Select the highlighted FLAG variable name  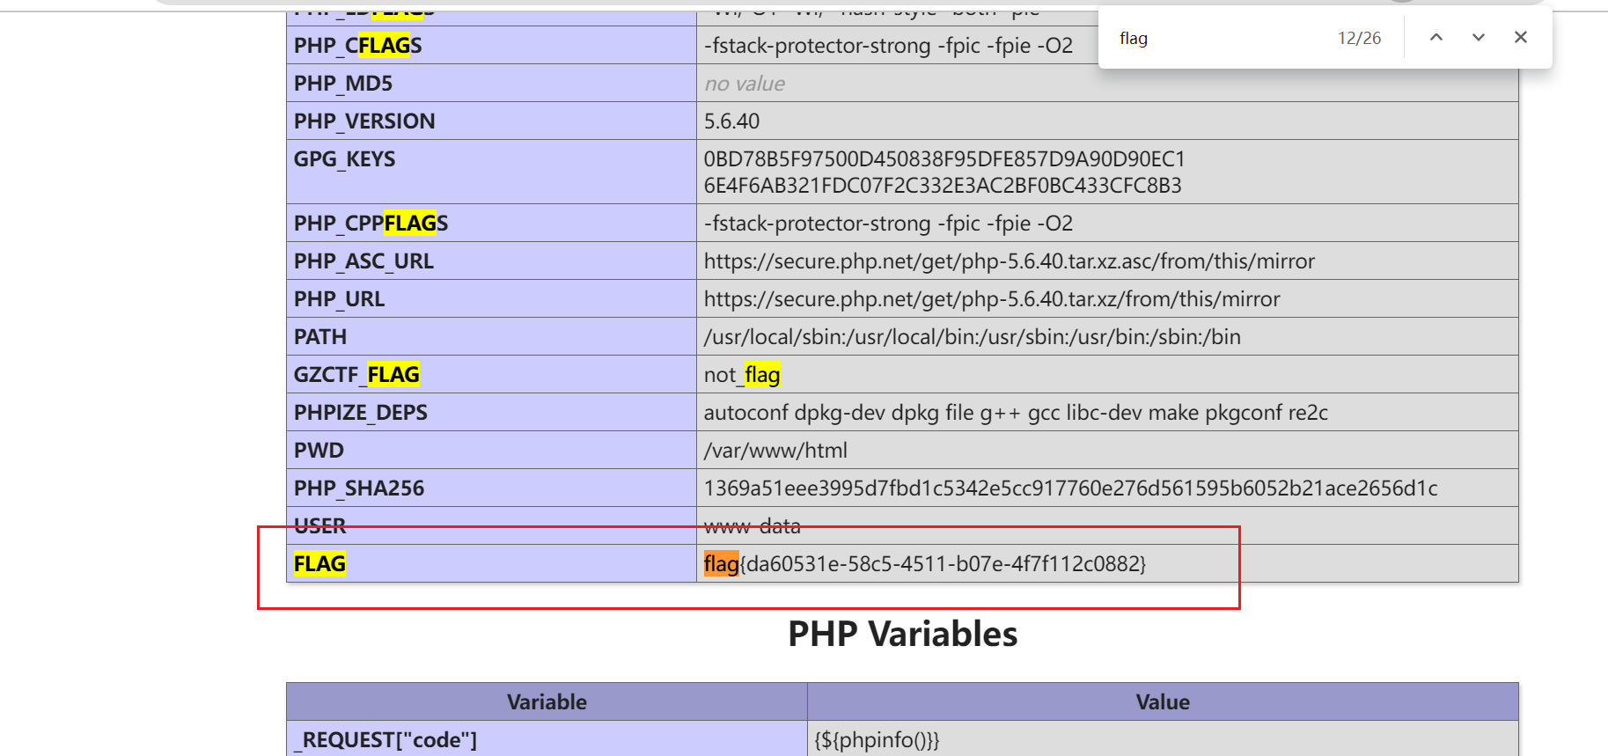coord(319,564)
